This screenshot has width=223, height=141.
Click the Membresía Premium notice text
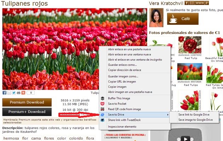pos(50,121)
